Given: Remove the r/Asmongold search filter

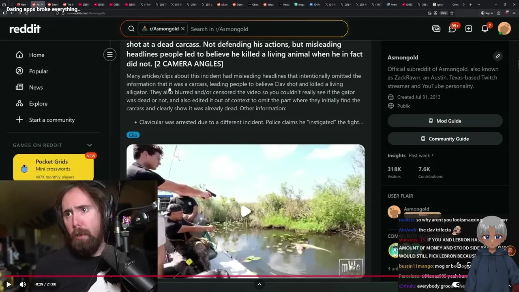Looking at the screenshot, I should (182, 29).
